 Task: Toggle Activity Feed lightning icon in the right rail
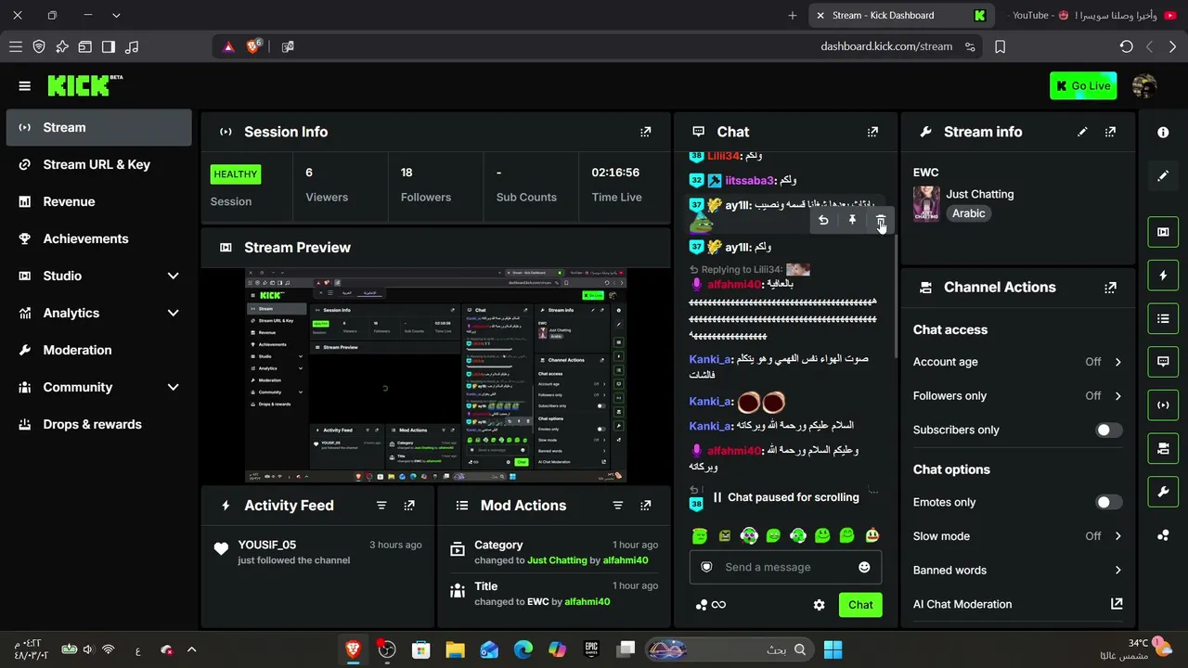point(1163,276)
